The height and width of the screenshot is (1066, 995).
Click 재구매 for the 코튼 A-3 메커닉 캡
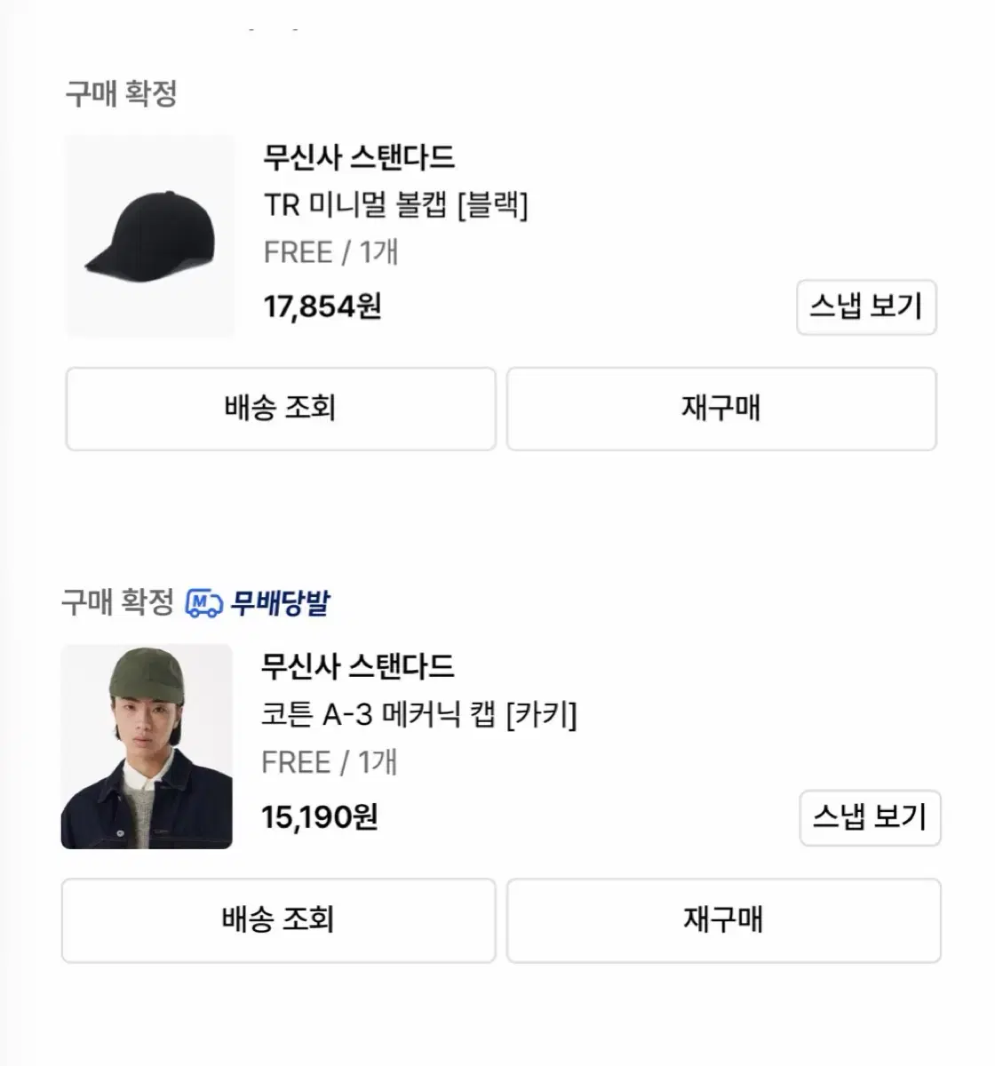723,920
